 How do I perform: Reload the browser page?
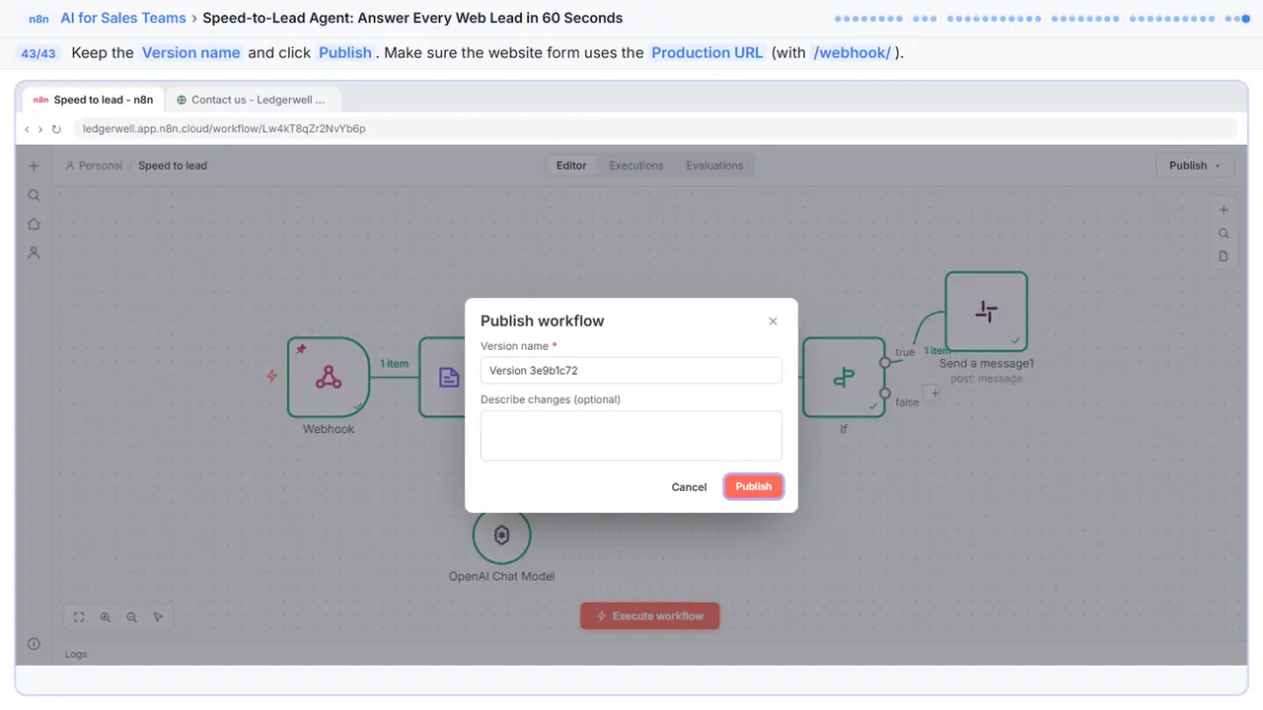tap(56, 129)
